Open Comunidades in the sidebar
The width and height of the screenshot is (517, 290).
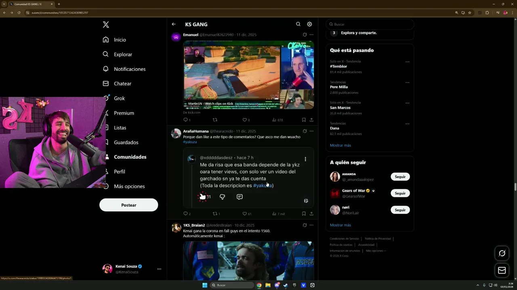(x=130, y=157)
